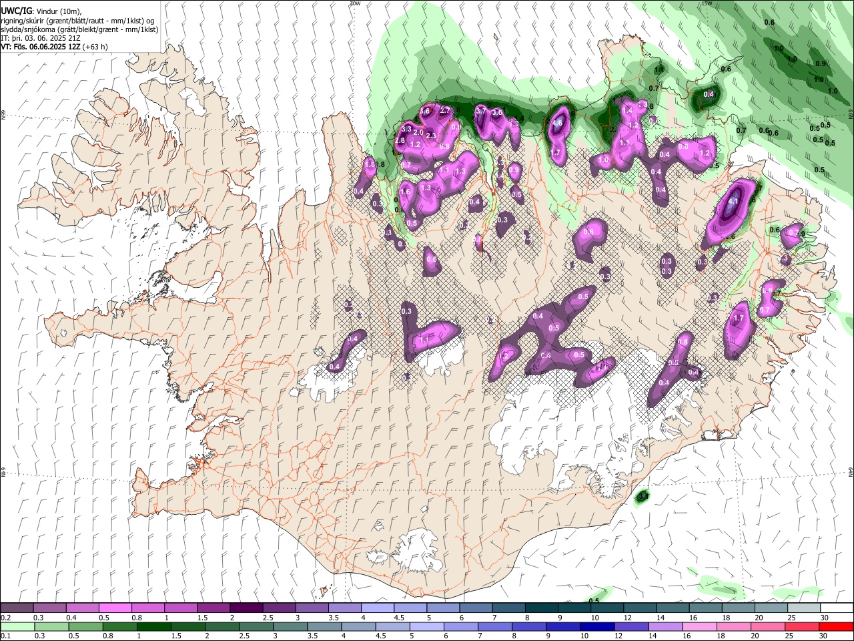Viewport: 854px width, 641px height.
Task: Click the white swatch after 30 in snow legend
Action: pos(837,608)
